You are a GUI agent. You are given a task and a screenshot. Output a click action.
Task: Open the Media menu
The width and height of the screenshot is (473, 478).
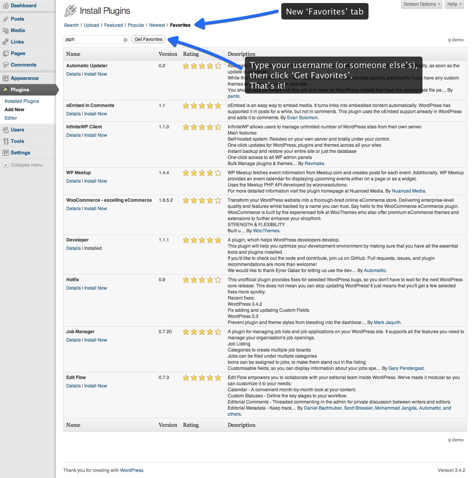tap(18, 30)
